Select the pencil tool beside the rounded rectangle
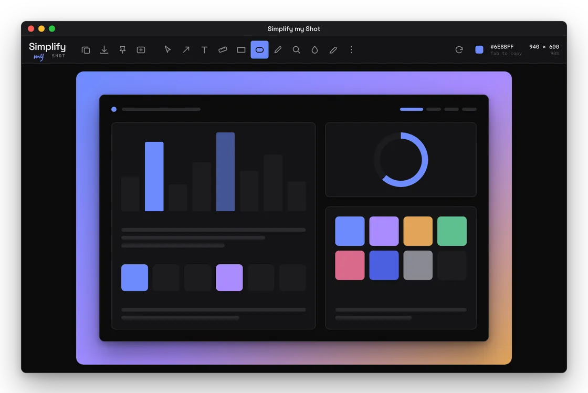The height and width of the screenshot is (393, 588). 278,49
